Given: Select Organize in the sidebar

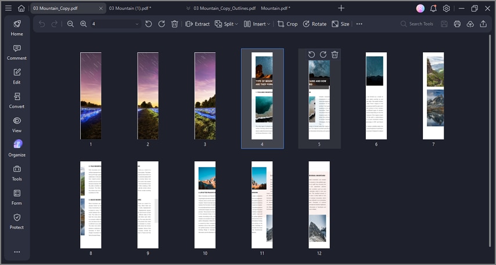Looking at the screenshot, I should 17,149.
